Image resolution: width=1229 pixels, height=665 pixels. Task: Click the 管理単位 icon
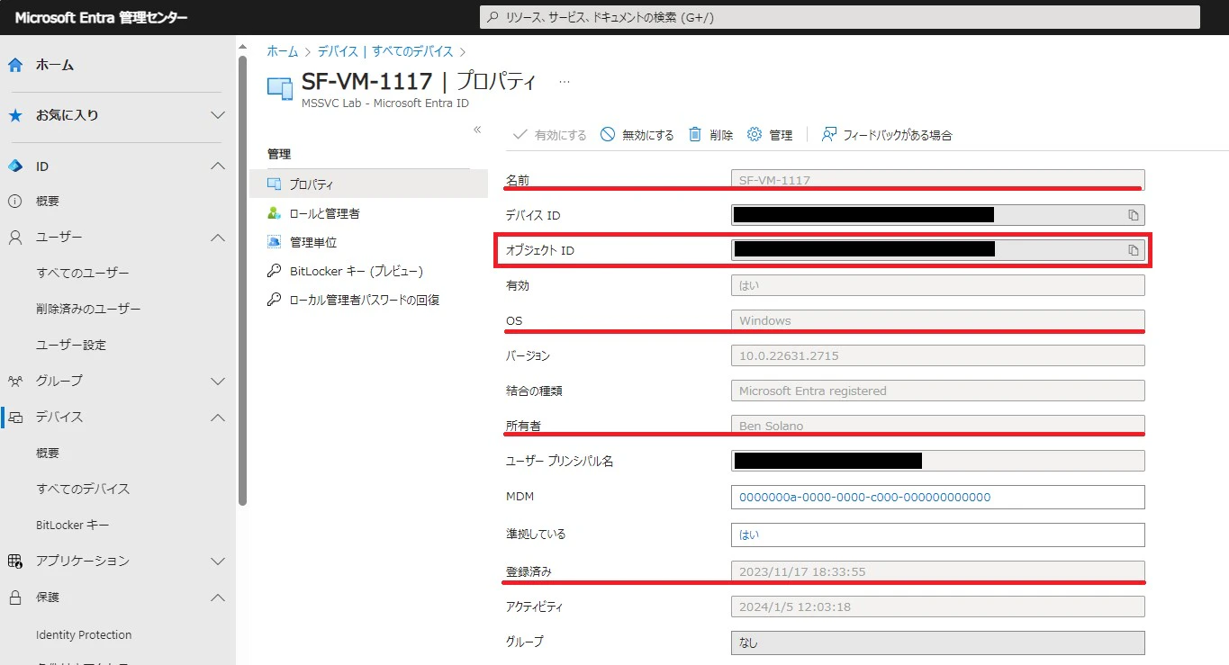[275, 242]
